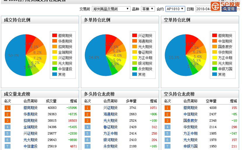Image resolution: width=242 pixels, height=150 pixels.
Task: Click rank 1 badge in 成交量龙虎榜
Action: [7, 108]
